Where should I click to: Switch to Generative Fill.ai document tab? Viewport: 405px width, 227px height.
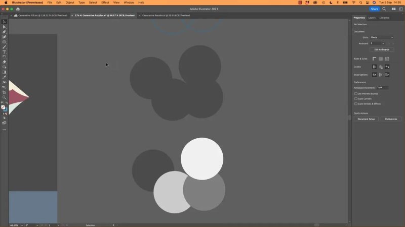[x=40, y=16]
